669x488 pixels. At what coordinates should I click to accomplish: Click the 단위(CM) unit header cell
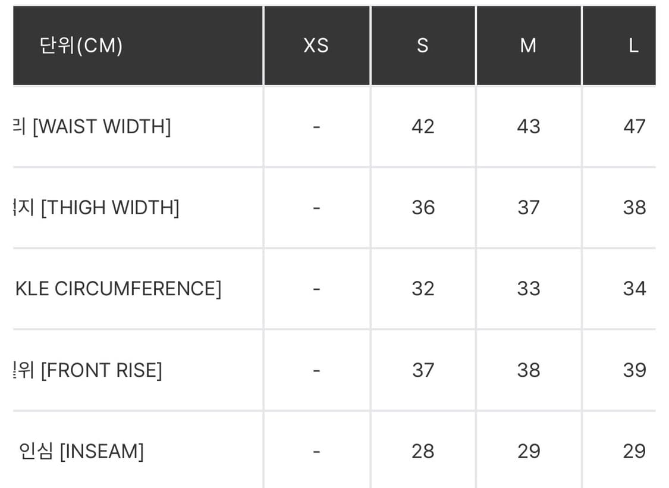pyautogui.click(x=81, y=46)
